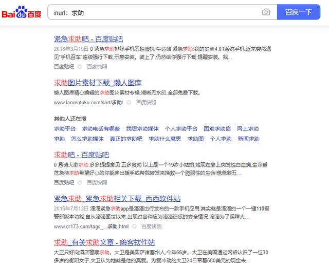Click 百度贴吧 source under 紧急求助吧 result
Screen dimensions: 329x267
click(x=64, y=67)
